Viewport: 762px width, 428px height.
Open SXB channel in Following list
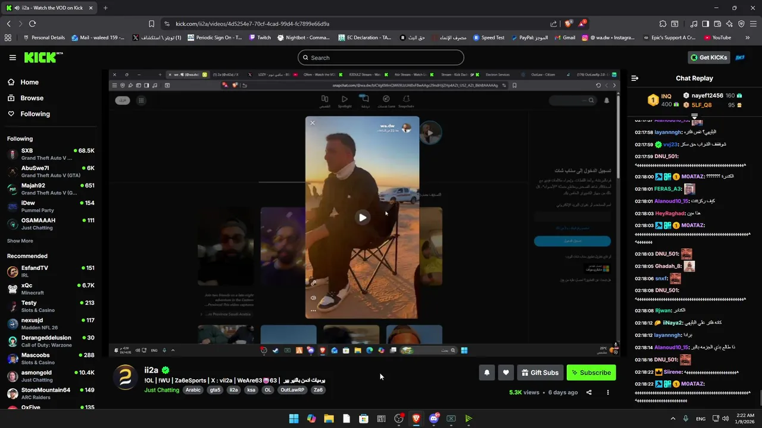pyautogui.click(x=51, y=155)
